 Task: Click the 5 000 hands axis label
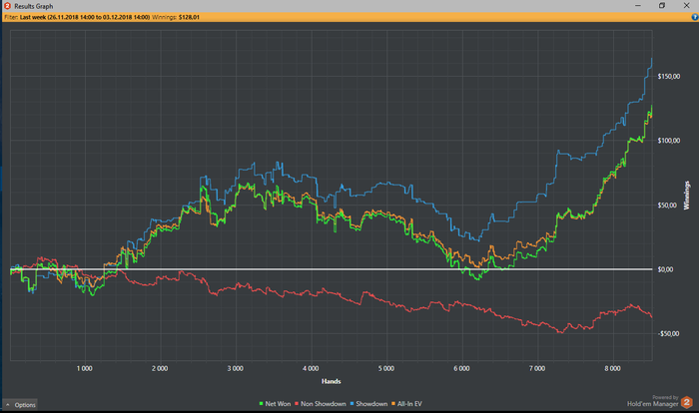tap(386, 368)
